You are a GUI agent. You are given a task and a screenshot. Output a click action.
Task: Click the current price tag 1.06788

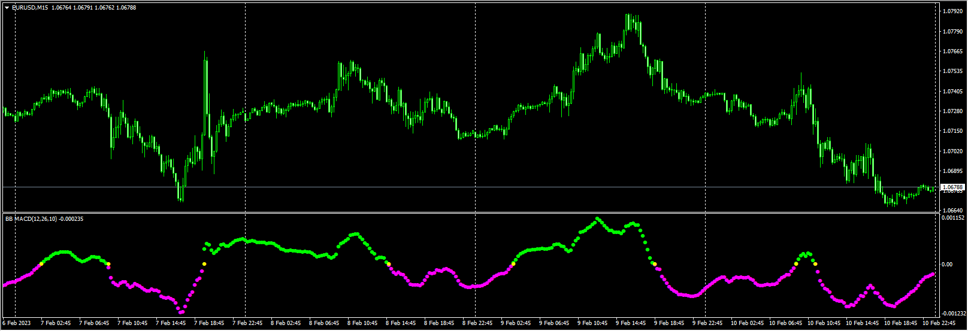click(x=952, y=187)
